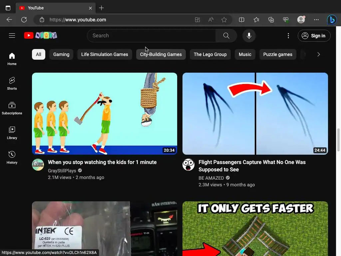
Task: Refresh the page
Action: 24,20
